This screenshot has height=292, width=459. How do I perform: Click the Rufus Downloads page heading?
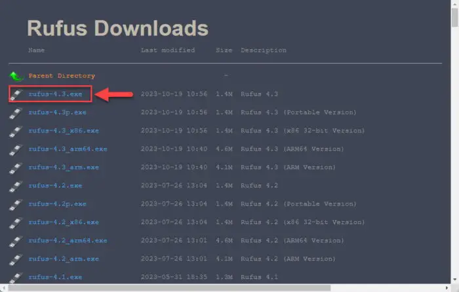click(117, 29)
